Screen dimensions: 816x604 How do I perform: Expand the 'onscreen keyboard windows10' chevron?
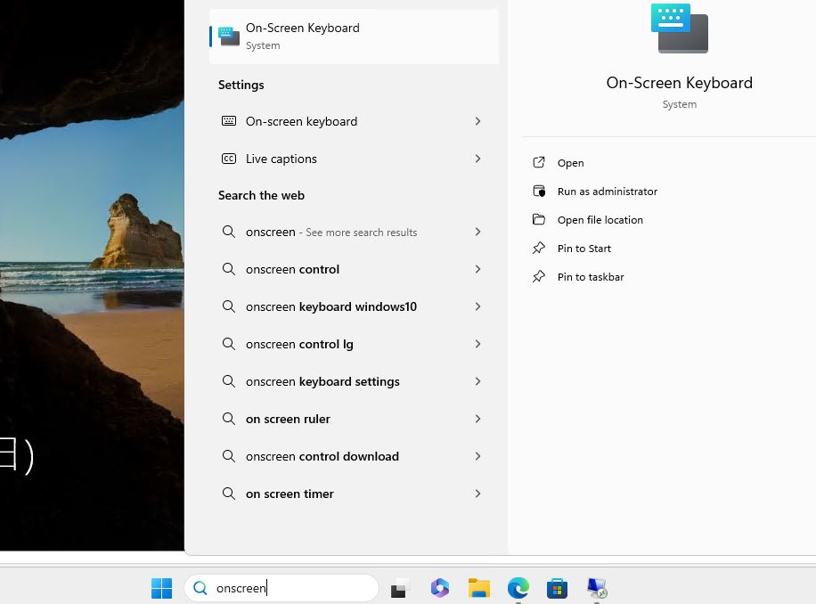pos(477,306)
